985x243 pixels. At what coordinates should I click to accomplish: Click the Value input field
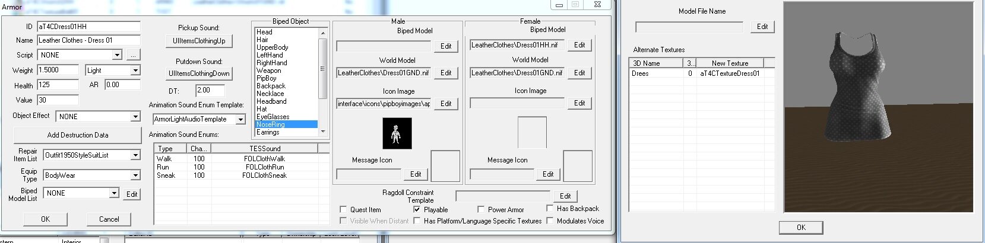tap(58, 100)
